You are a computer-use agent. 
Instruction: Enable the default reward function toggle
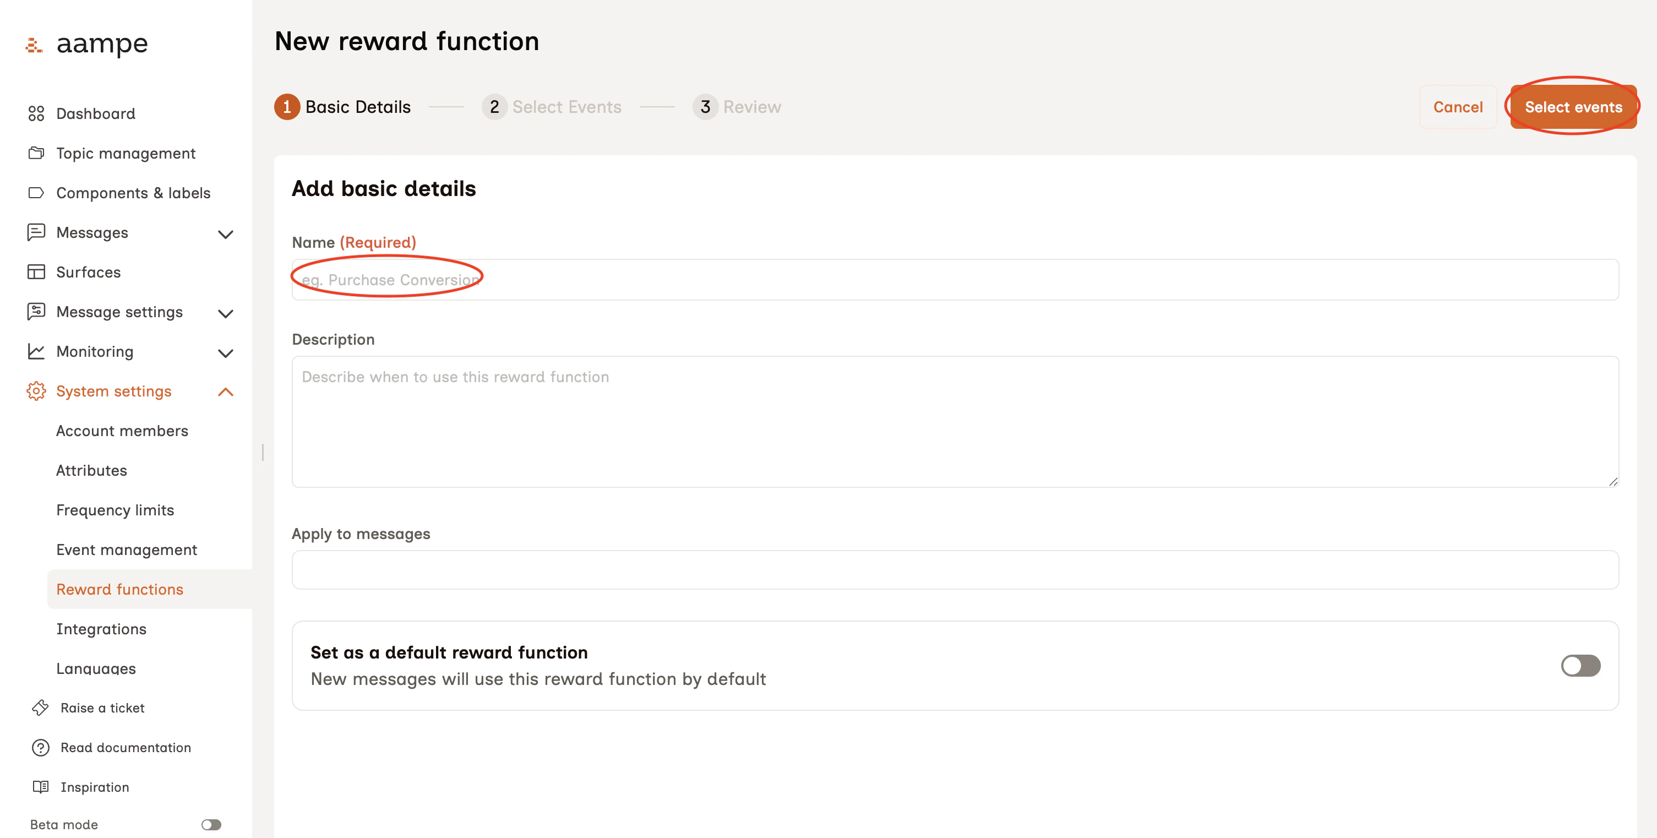(x=1580, y=666)
